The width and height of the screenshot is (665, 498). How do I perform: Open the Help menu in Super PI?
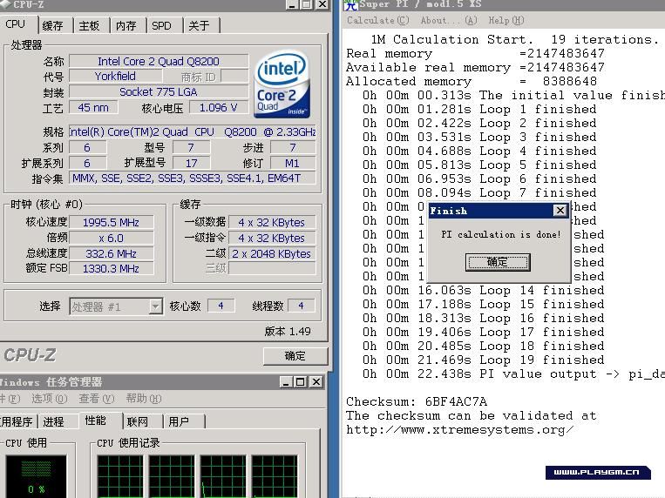pyautogui.click(x=506, y=20)
